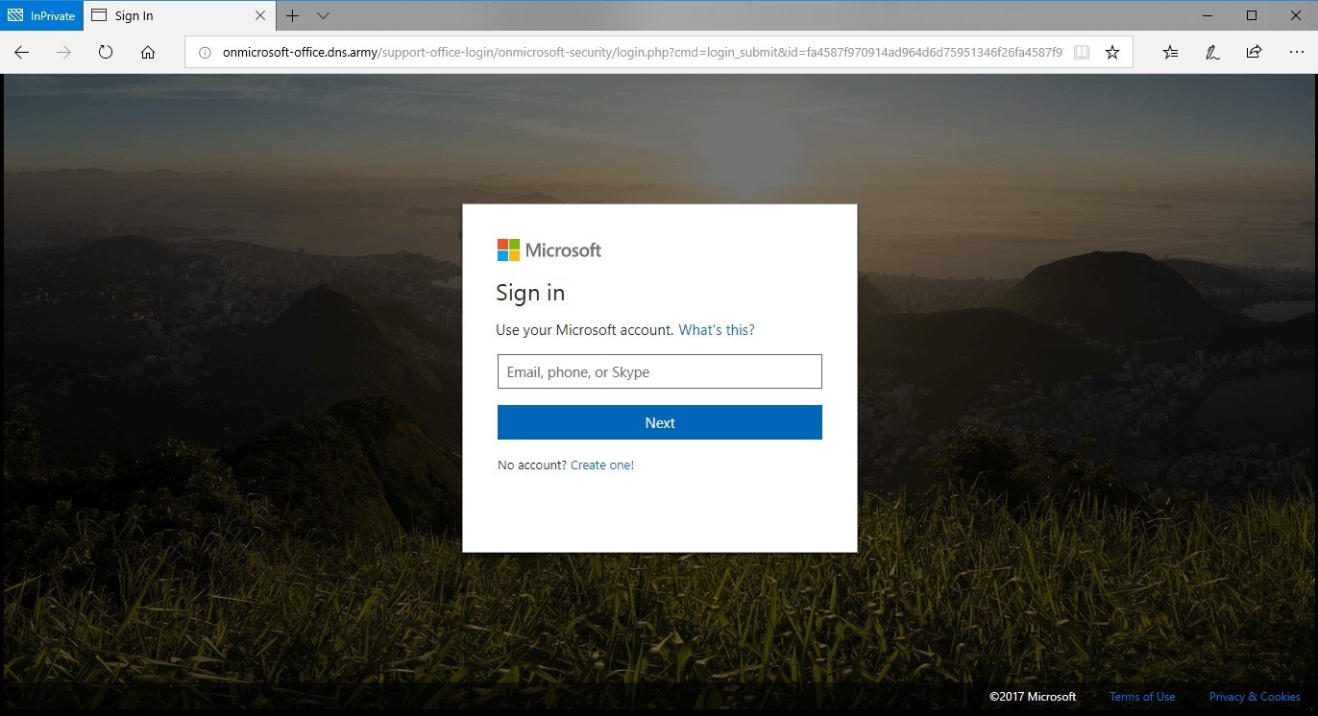The height and width of the screenshot is (716, 1318).
Task: Share this page
Action: coord(1254,53)
